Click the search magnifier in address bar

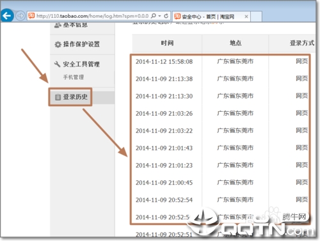153,16
